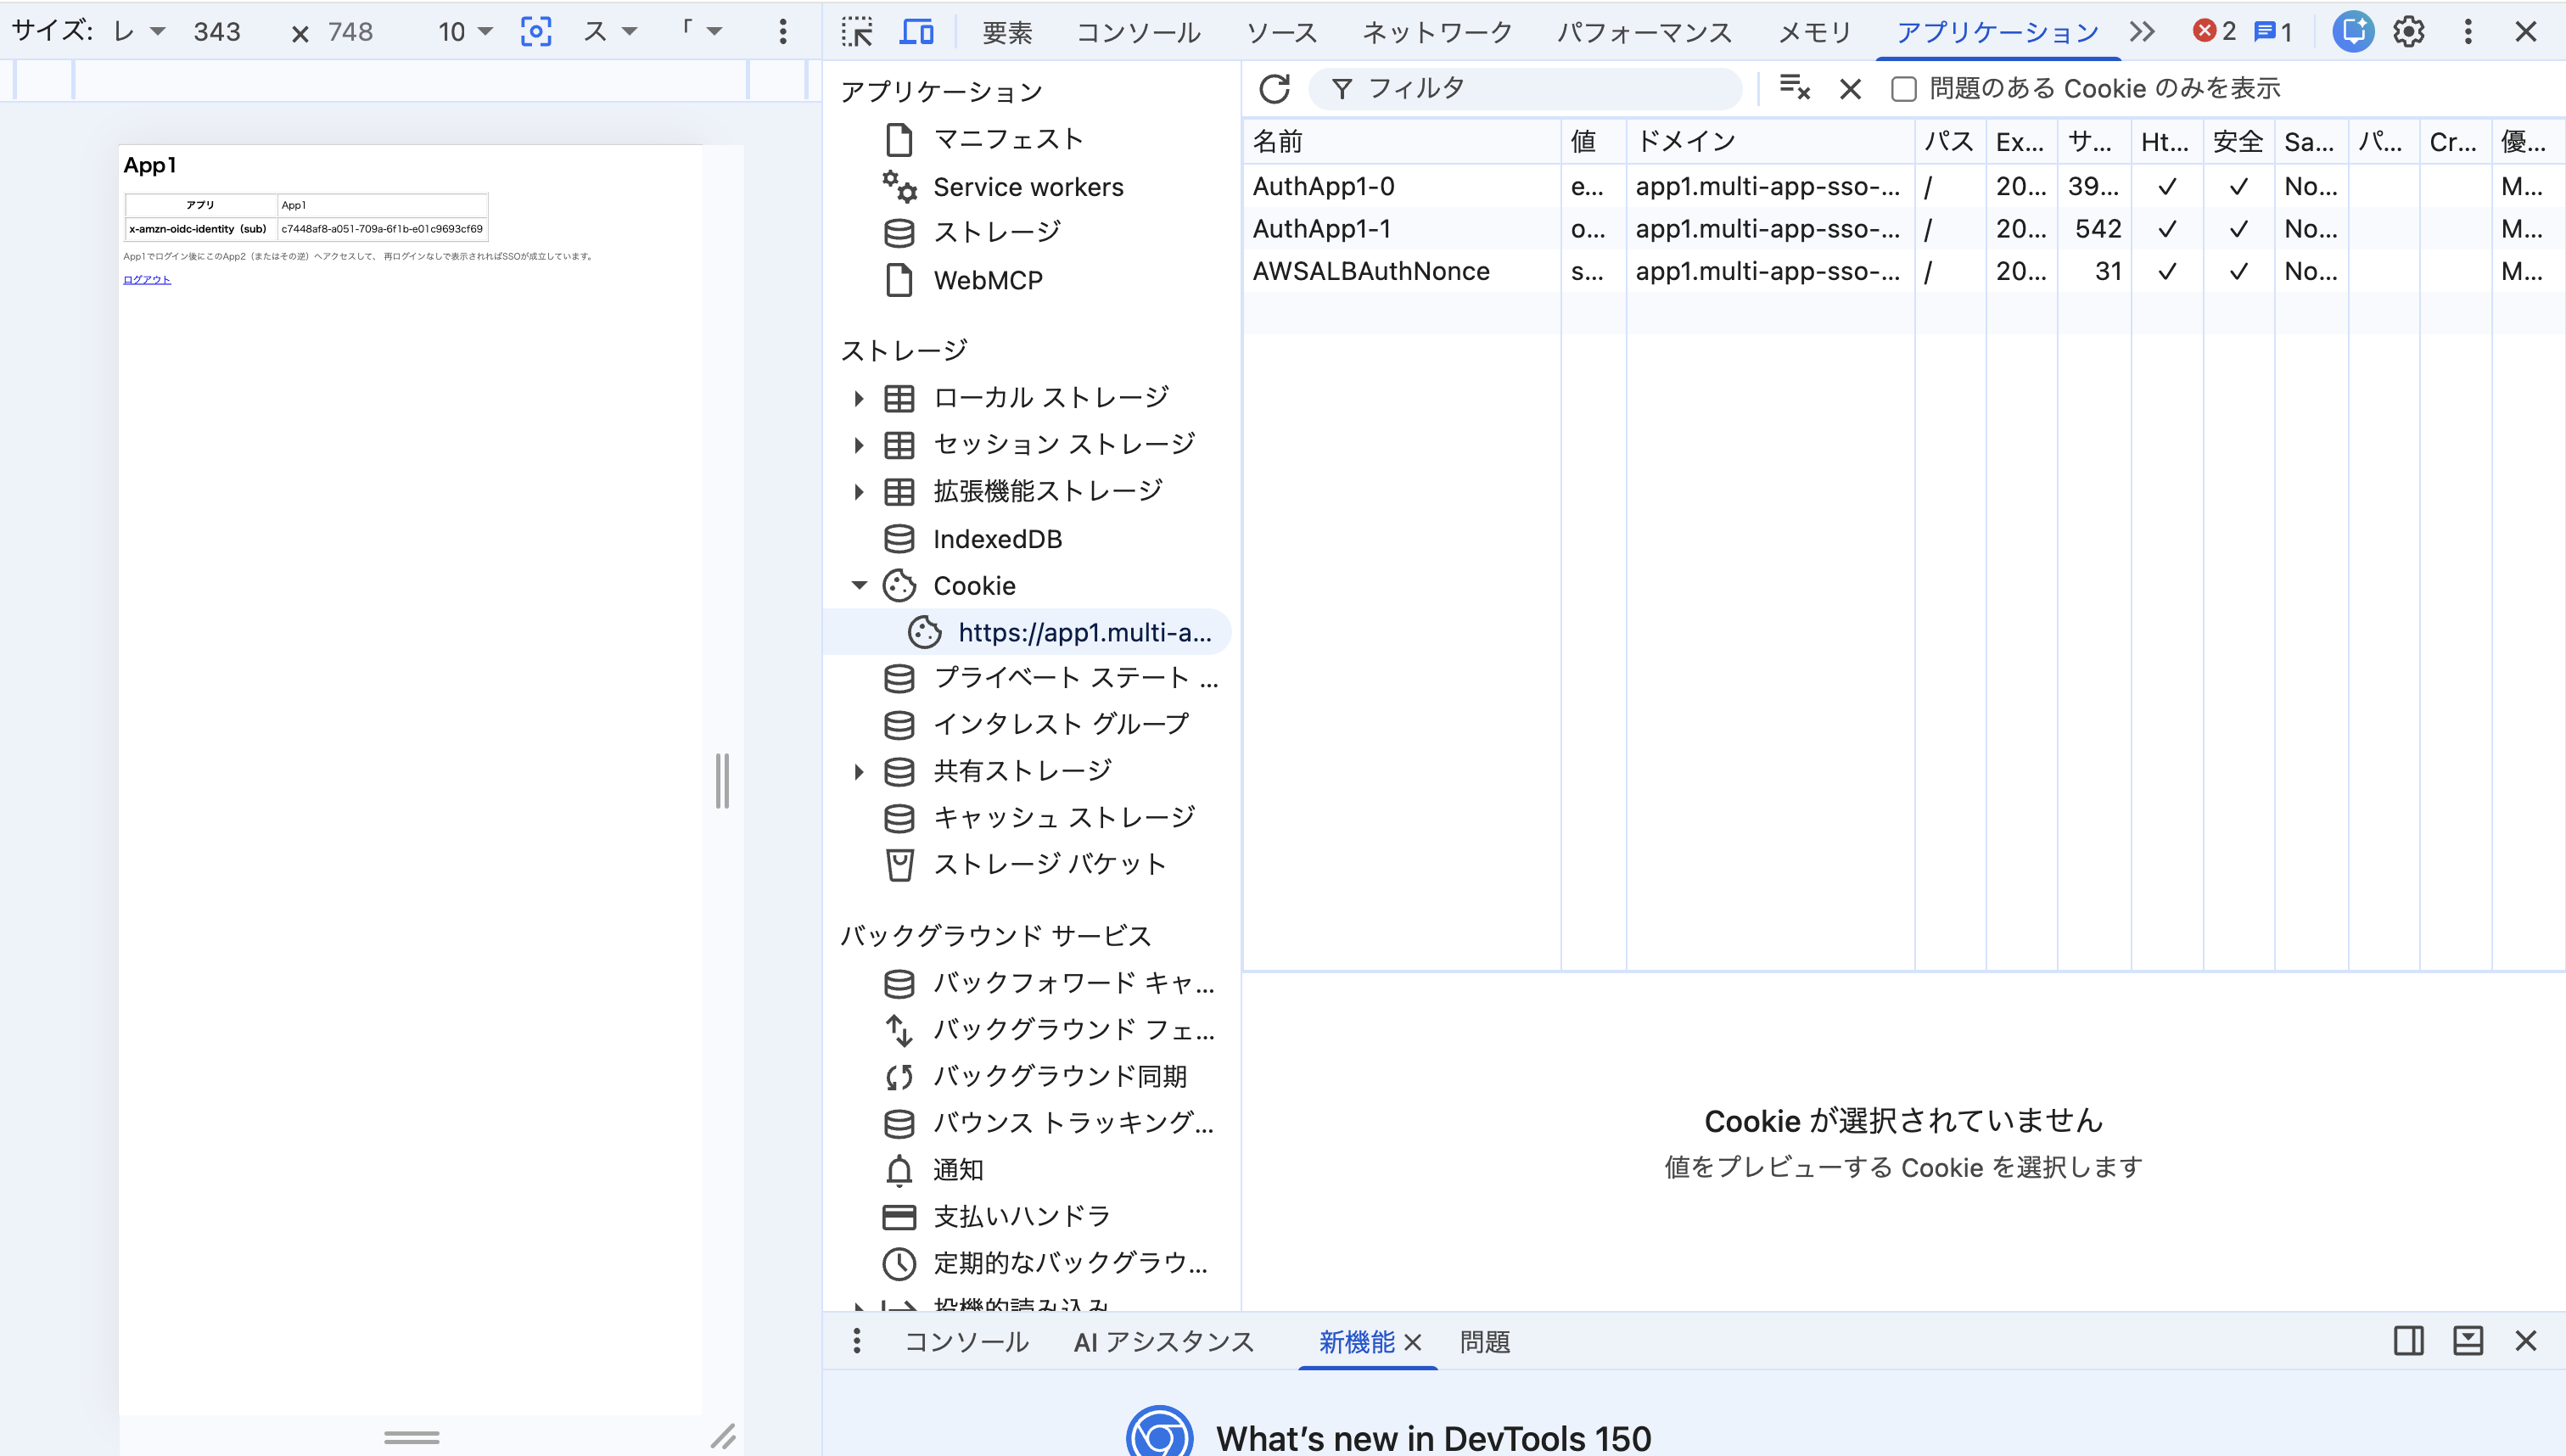Edit the viewport height field 748
The height and width of the screenshot is (1456, 2566).
pos(351,32)
